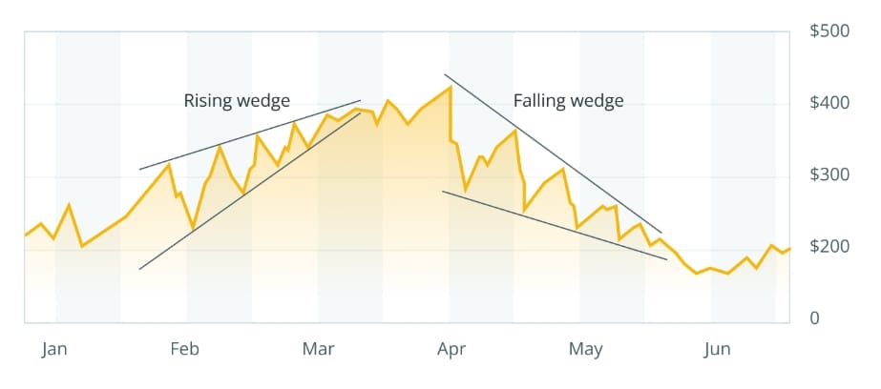The width and height of the screenshot is (881, 389).
Task: Click the Jan month label
Action: click(x=55, y=350)
